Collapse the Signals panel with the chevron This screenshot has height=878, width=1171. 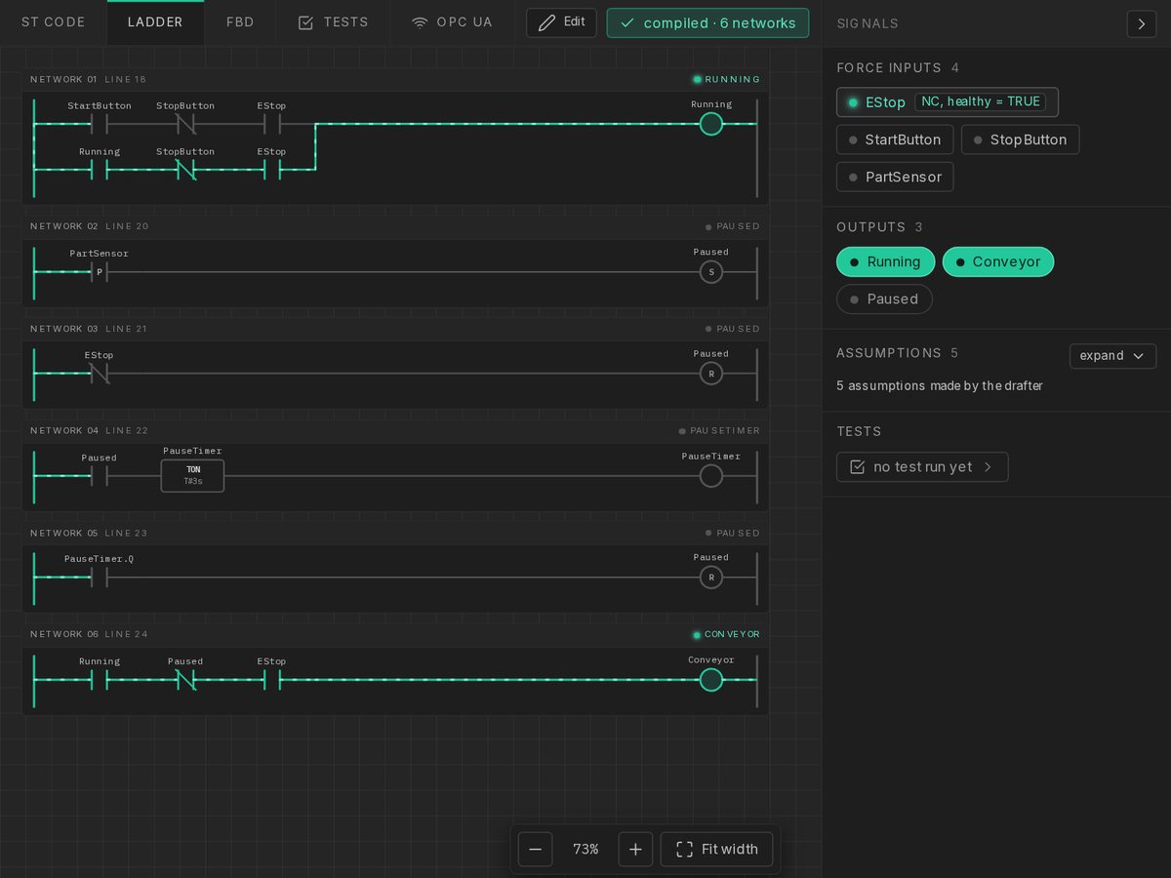[x=1141, y=23]
